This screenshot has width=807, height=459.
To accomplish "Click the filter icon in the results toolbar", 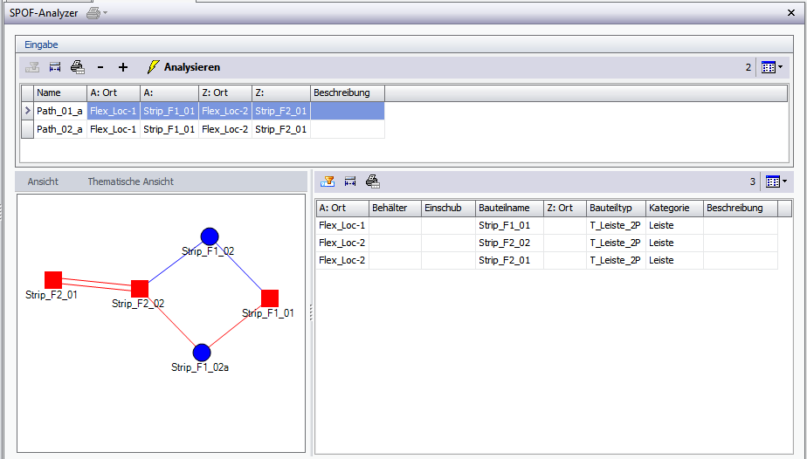I will [x=328, y=182].
